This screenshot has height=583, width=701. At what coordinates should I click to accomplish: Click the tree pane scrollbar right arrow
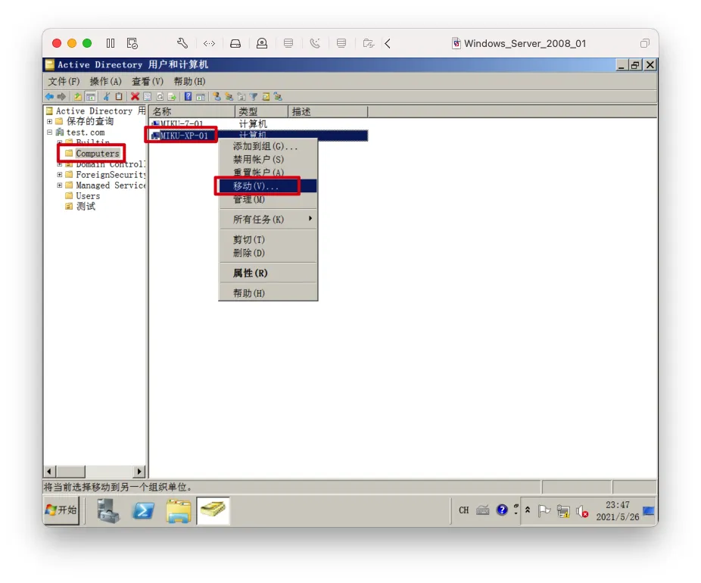139,471
